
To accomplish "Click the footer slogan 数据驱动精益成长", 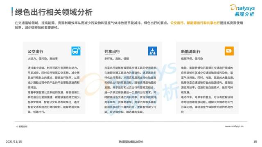I will point(131,142).
